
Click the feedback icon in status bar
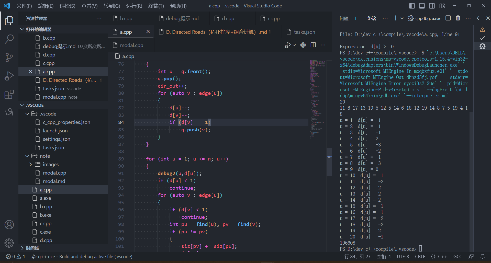tap(471, 256)
